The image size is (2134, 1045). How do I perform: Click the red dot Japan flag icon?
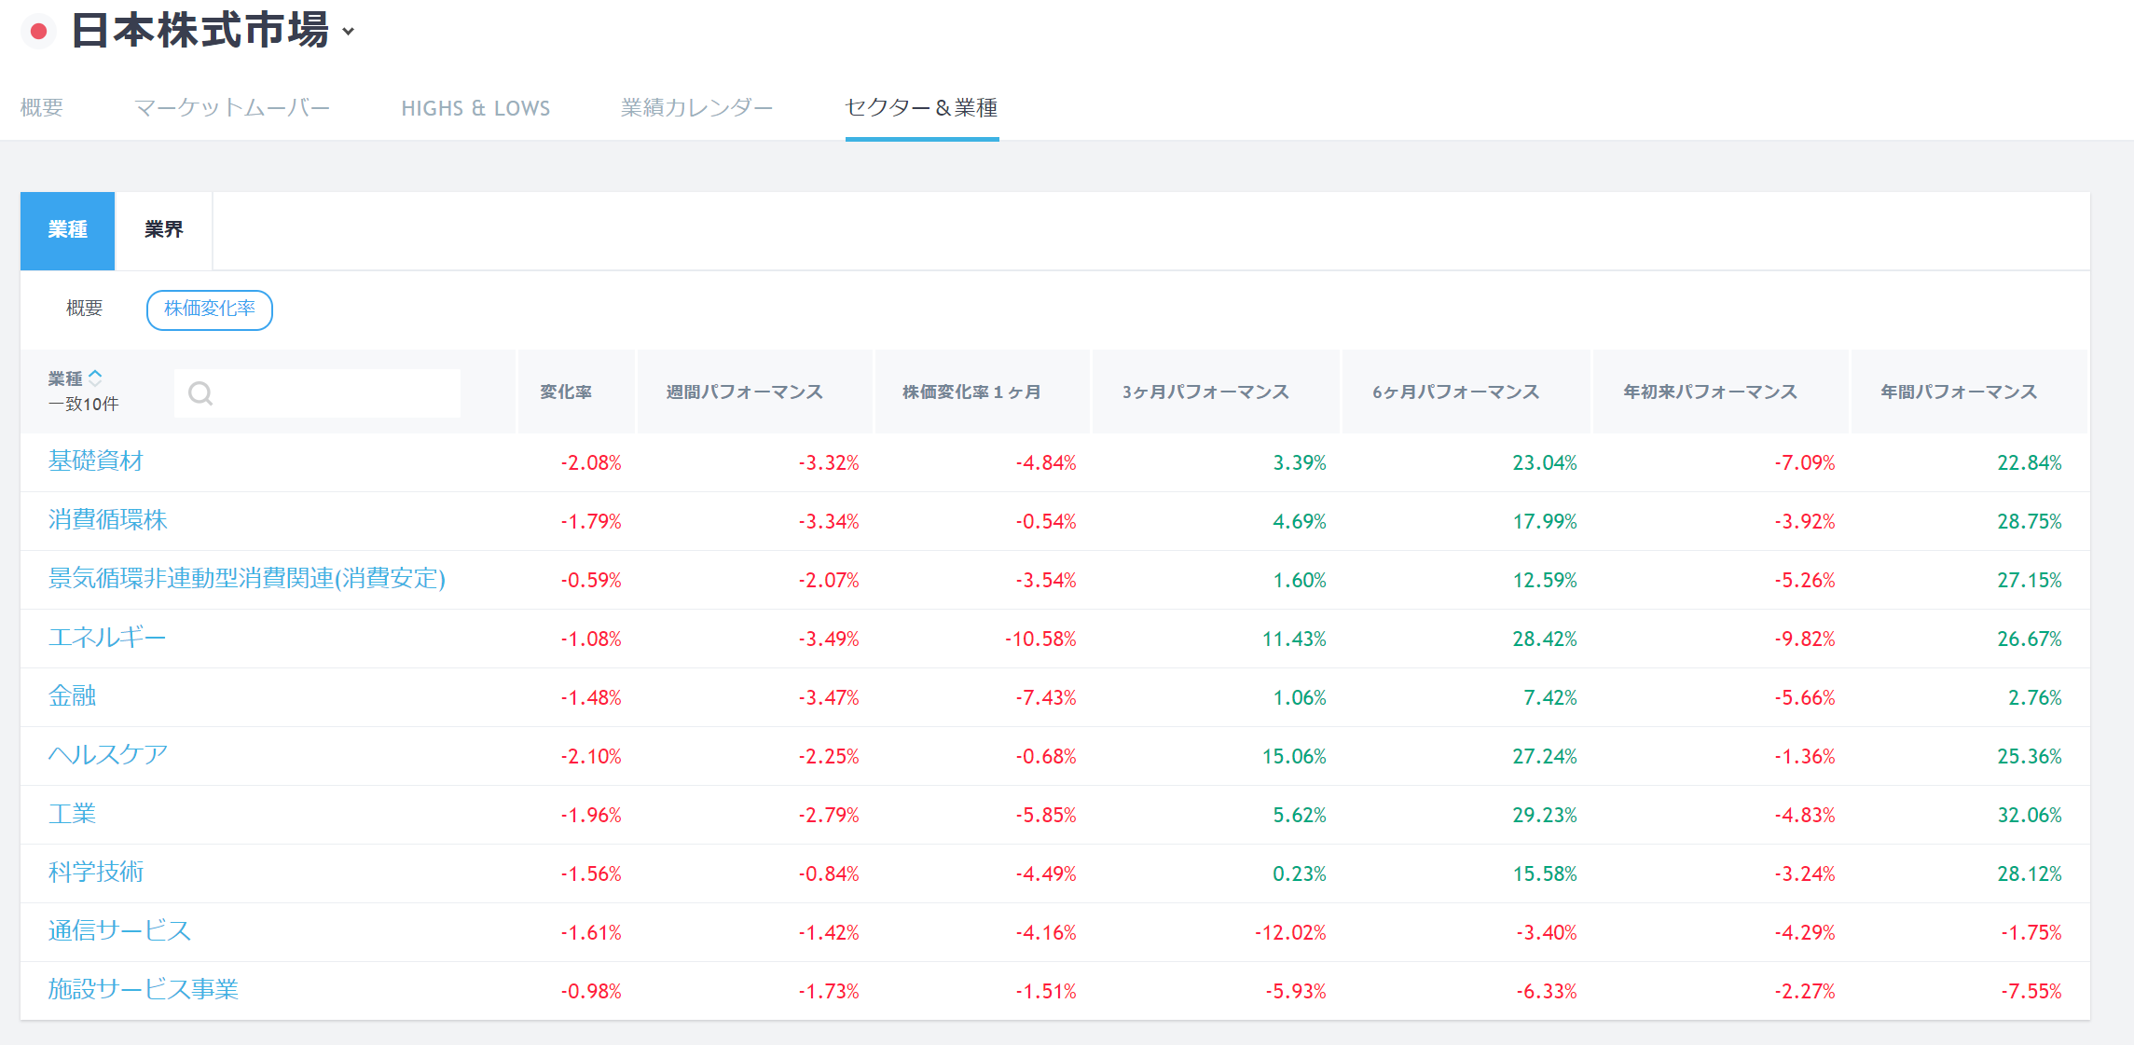click(x=38, y=32)
